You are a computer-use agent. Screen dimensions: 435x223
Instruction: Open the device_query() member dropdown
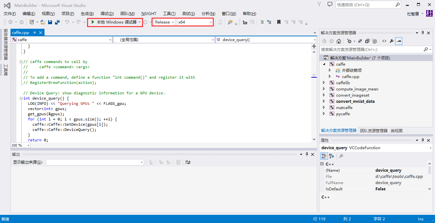tap(266, 40)
